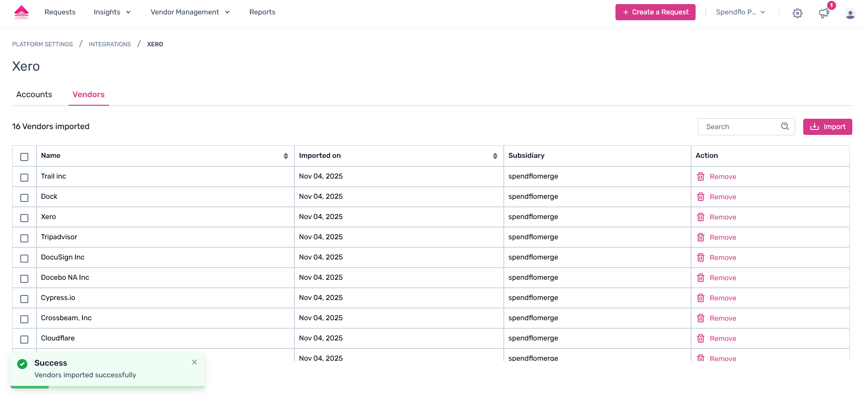Image resolution: width=864 pixels, height=398 pixels.
Task: Click trash icon for Dock row
Action: tap(701, 197)
